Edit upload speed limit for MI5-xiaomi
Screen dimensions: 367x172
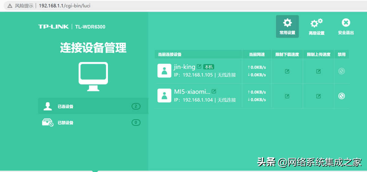tap(318, 96)
